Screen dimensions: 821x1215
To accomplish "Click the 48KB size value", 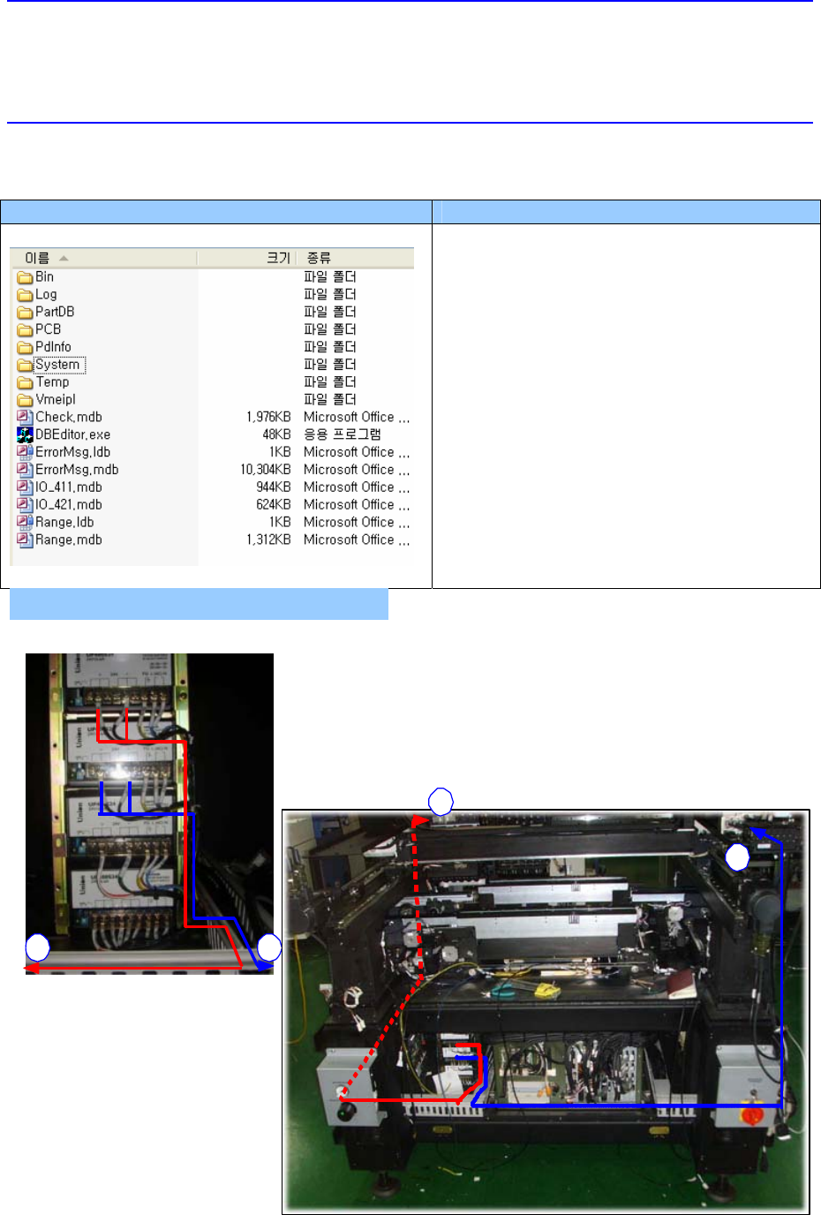I will click(276, 434).
